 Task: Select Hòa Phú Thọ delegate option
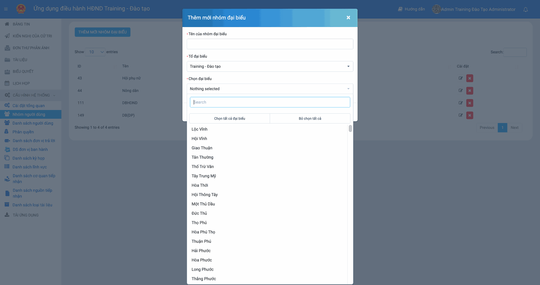(x=203, y=232)
